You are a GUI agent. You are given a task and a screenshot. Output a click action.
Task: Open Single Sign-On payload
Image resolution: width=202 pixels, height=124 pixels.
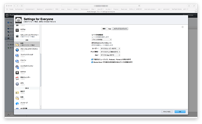(27, 67)
